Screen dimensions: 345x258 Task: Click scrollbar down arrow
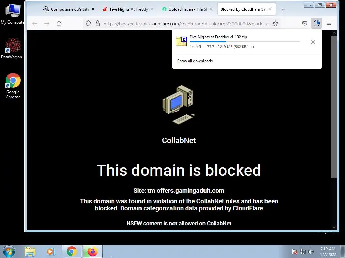tap(334, 227)
